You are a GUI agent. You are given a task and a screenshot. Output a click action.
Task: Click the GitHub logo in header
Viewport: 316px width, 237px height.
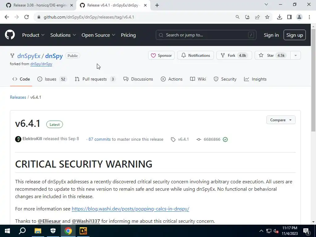point(10,35)
